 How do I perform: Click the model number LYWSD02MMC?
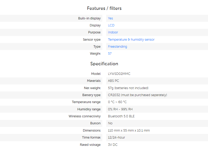coord(119,74)
